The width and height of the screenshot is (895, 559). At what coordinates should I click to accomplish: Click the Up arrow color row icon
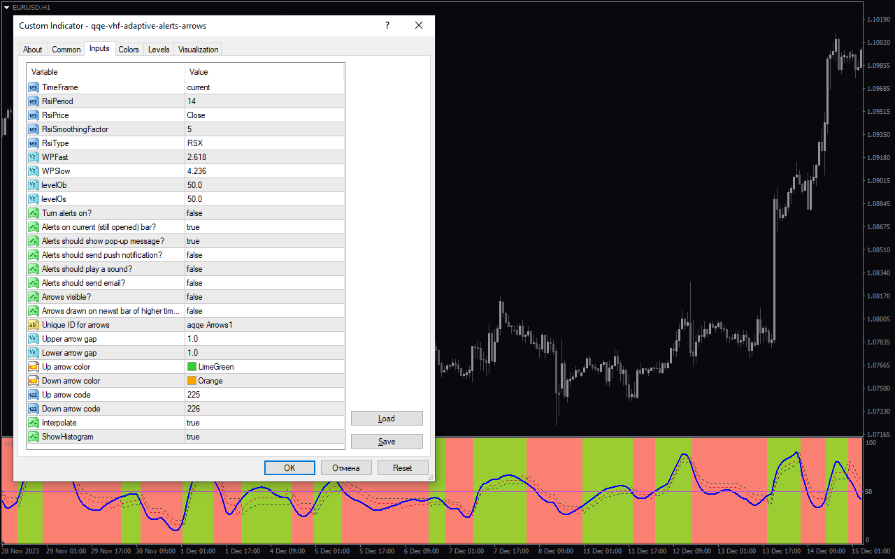[x=34, y=367]
